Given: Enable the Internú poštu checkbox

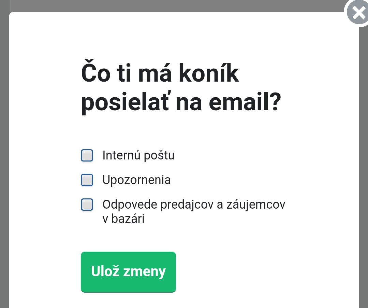Looking at the screenshot, I should [x=87, y=155].
